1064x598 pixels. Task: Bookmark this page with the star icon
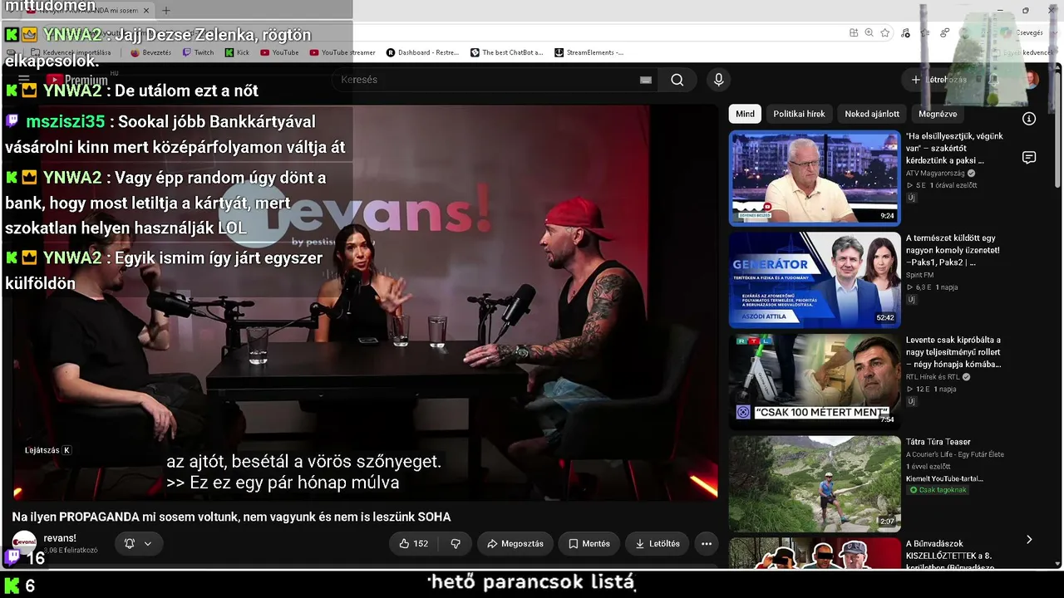click(x=885, y=32)
